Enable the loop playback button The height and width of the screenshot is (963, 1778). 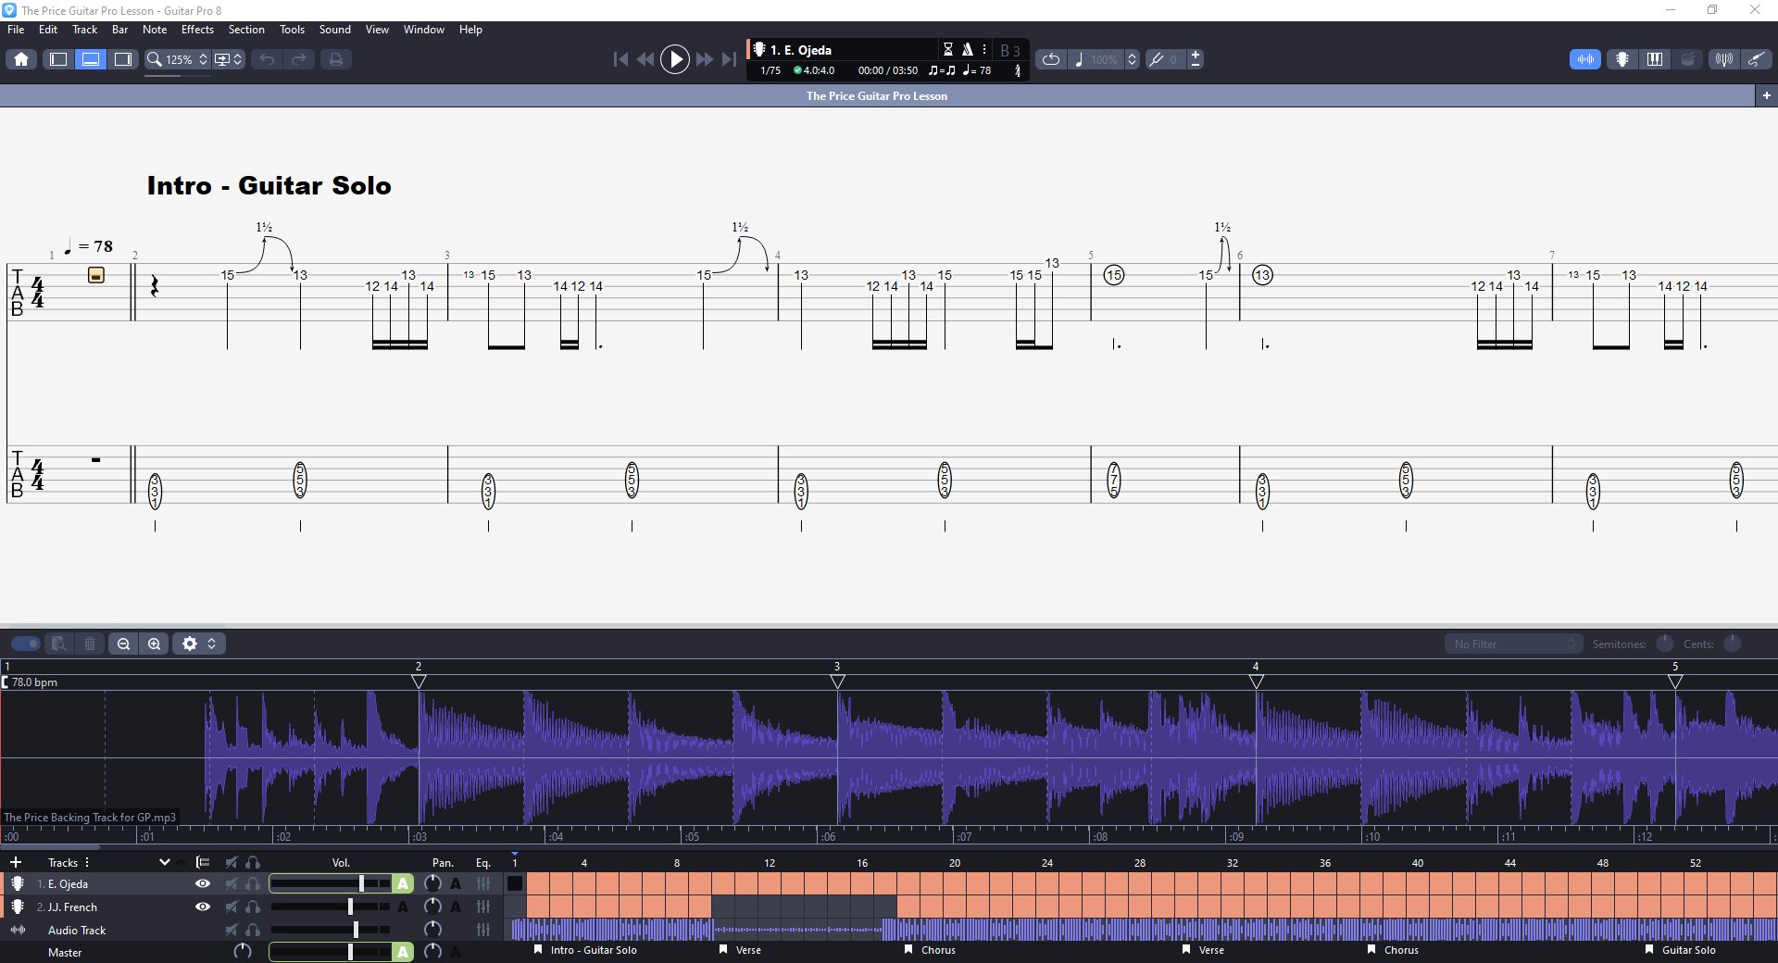[x=1051, y=59]
